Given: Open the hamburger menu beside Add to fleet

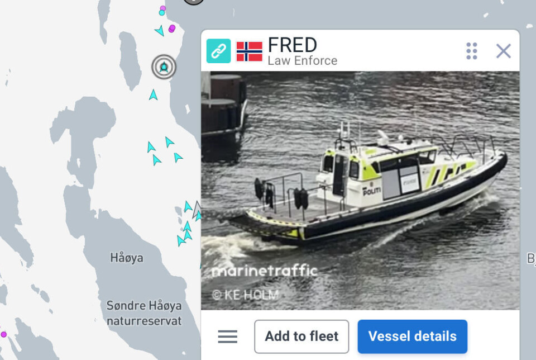Looking at the screenshot, I should [228, 337].
